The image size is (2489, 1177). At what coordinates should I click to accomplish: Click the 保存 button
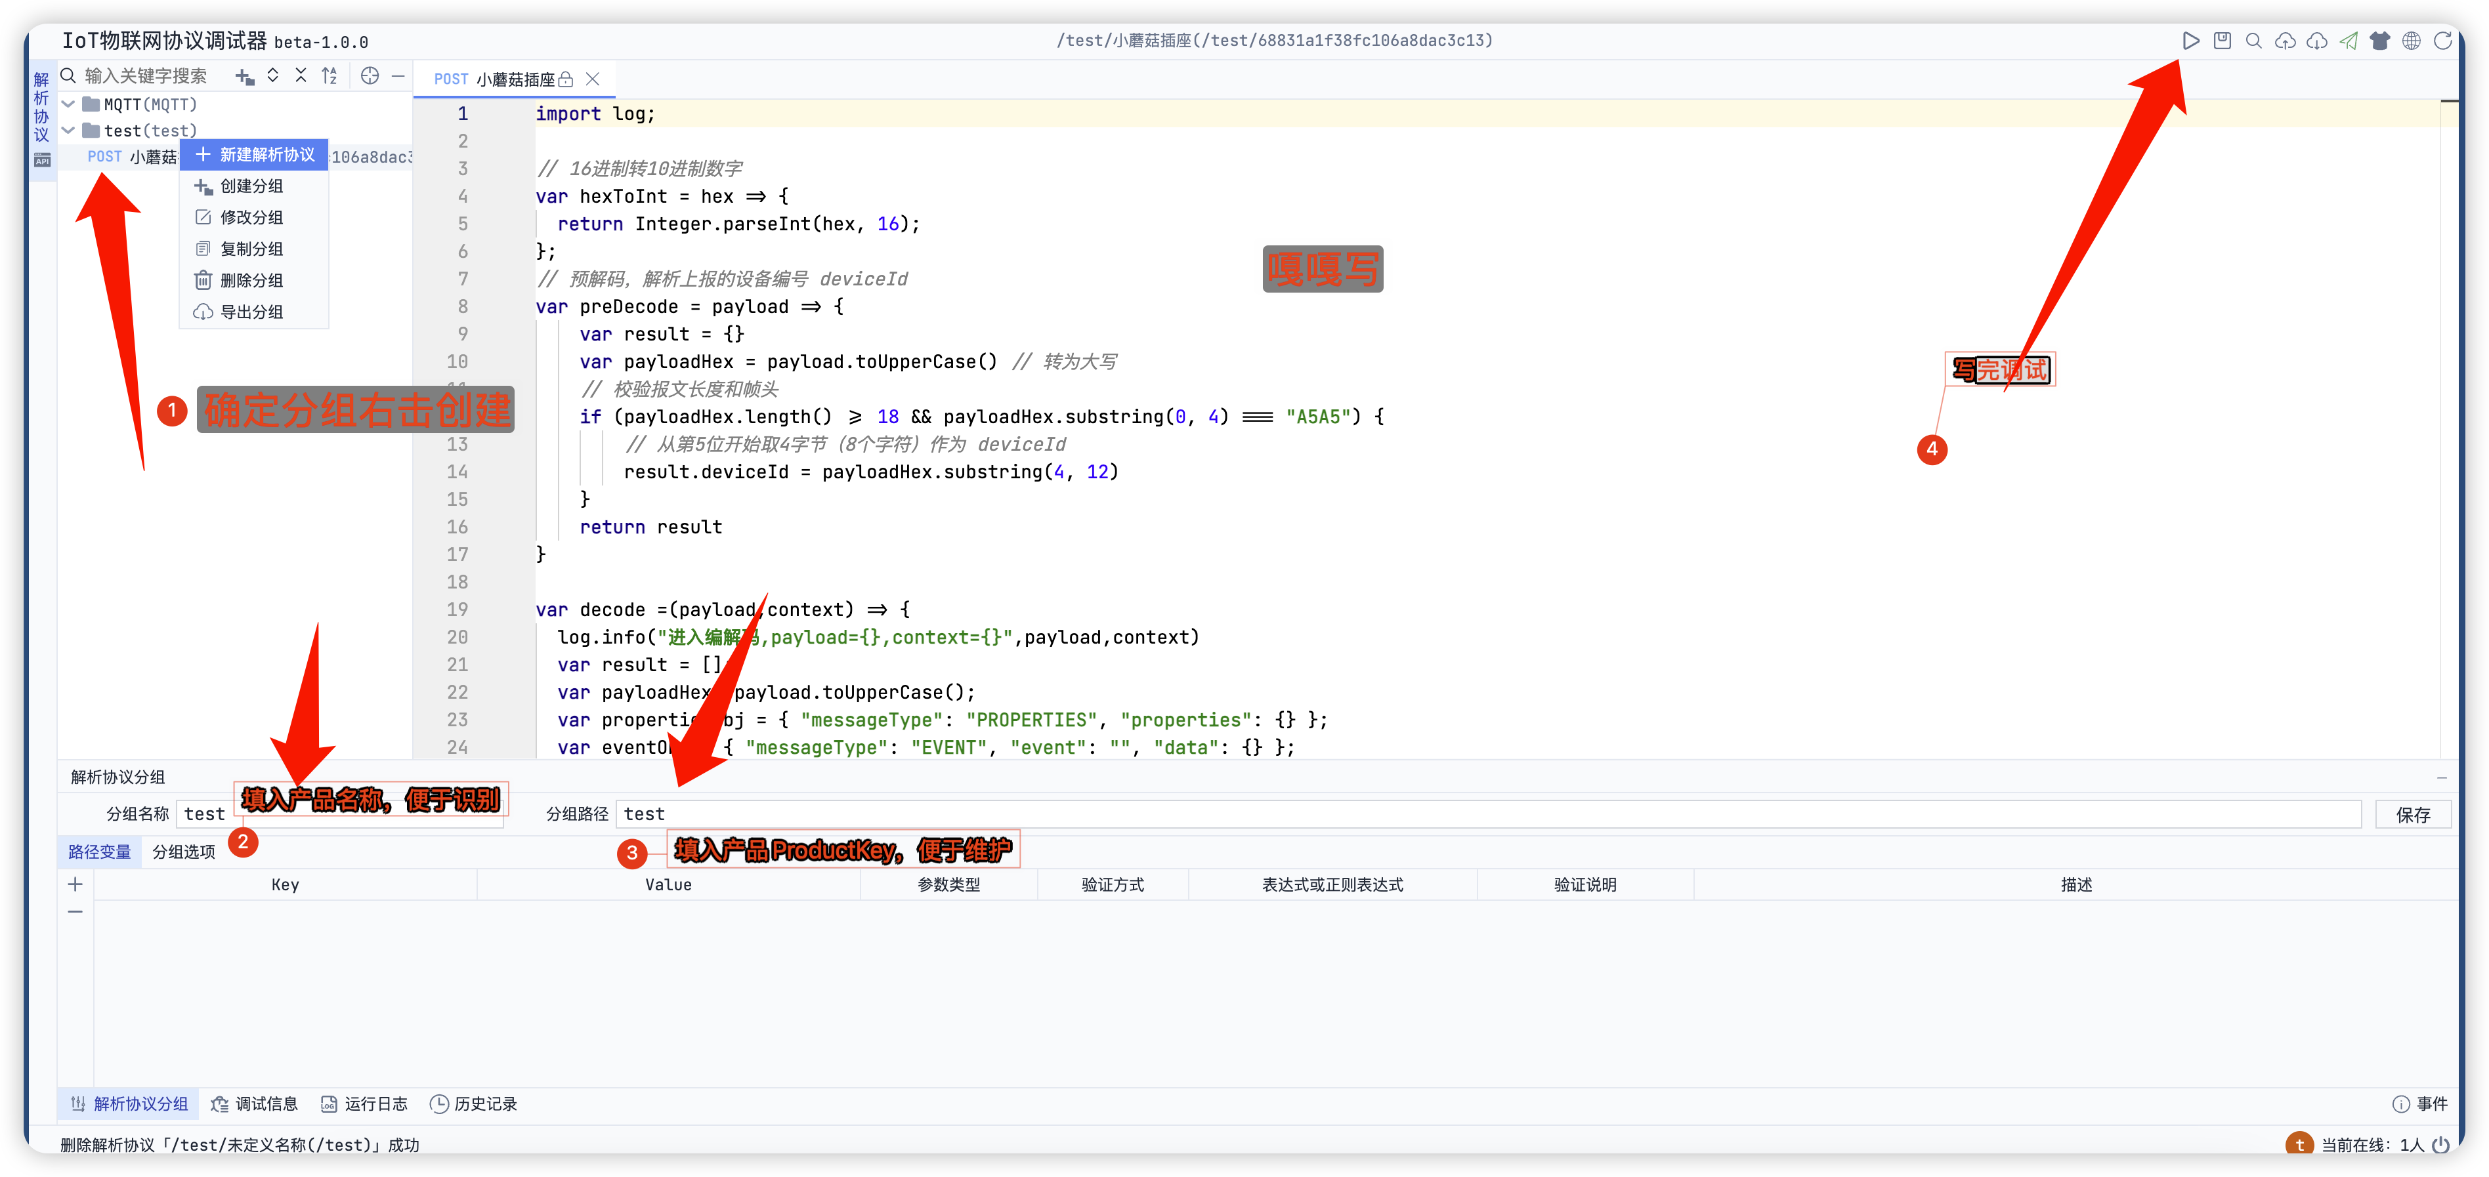click(2414, 814)
